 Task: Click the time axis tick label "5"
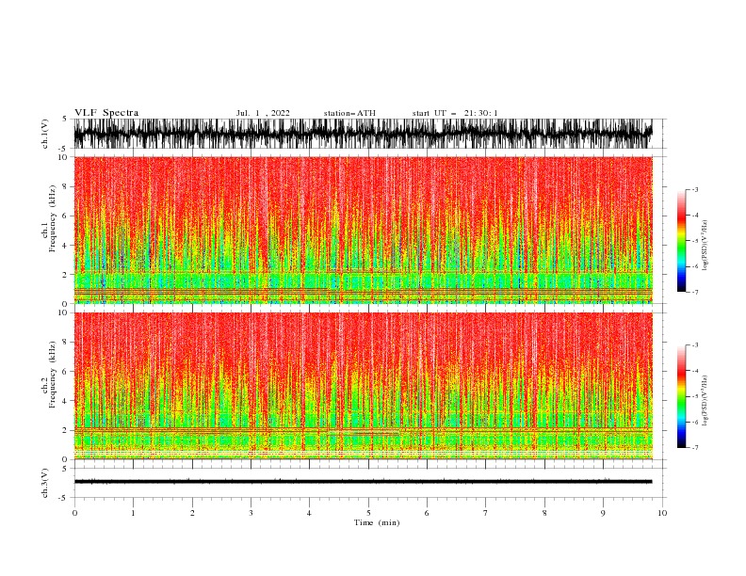tap(368, 513)
